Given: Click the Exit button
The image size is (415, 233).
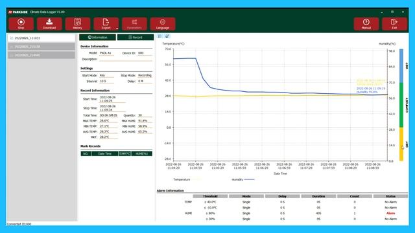Looking at the screenshot, I should click(394, 24).
